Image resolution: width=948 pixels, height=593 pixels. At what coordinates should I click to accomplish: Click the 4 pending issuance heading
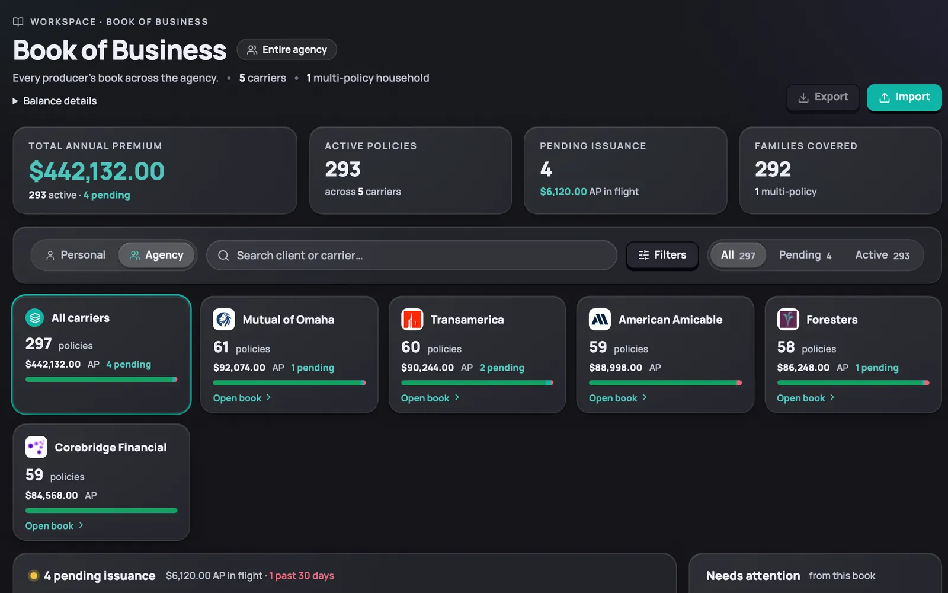click(x=100, y=576)
